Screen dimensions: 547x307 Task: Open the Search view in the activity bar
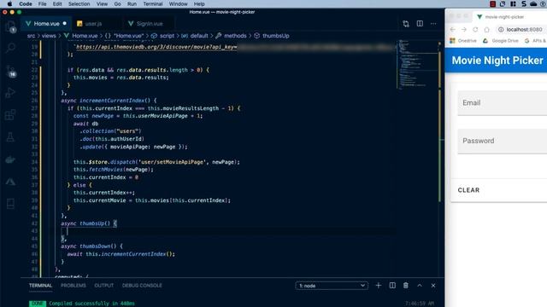[10, 48]
